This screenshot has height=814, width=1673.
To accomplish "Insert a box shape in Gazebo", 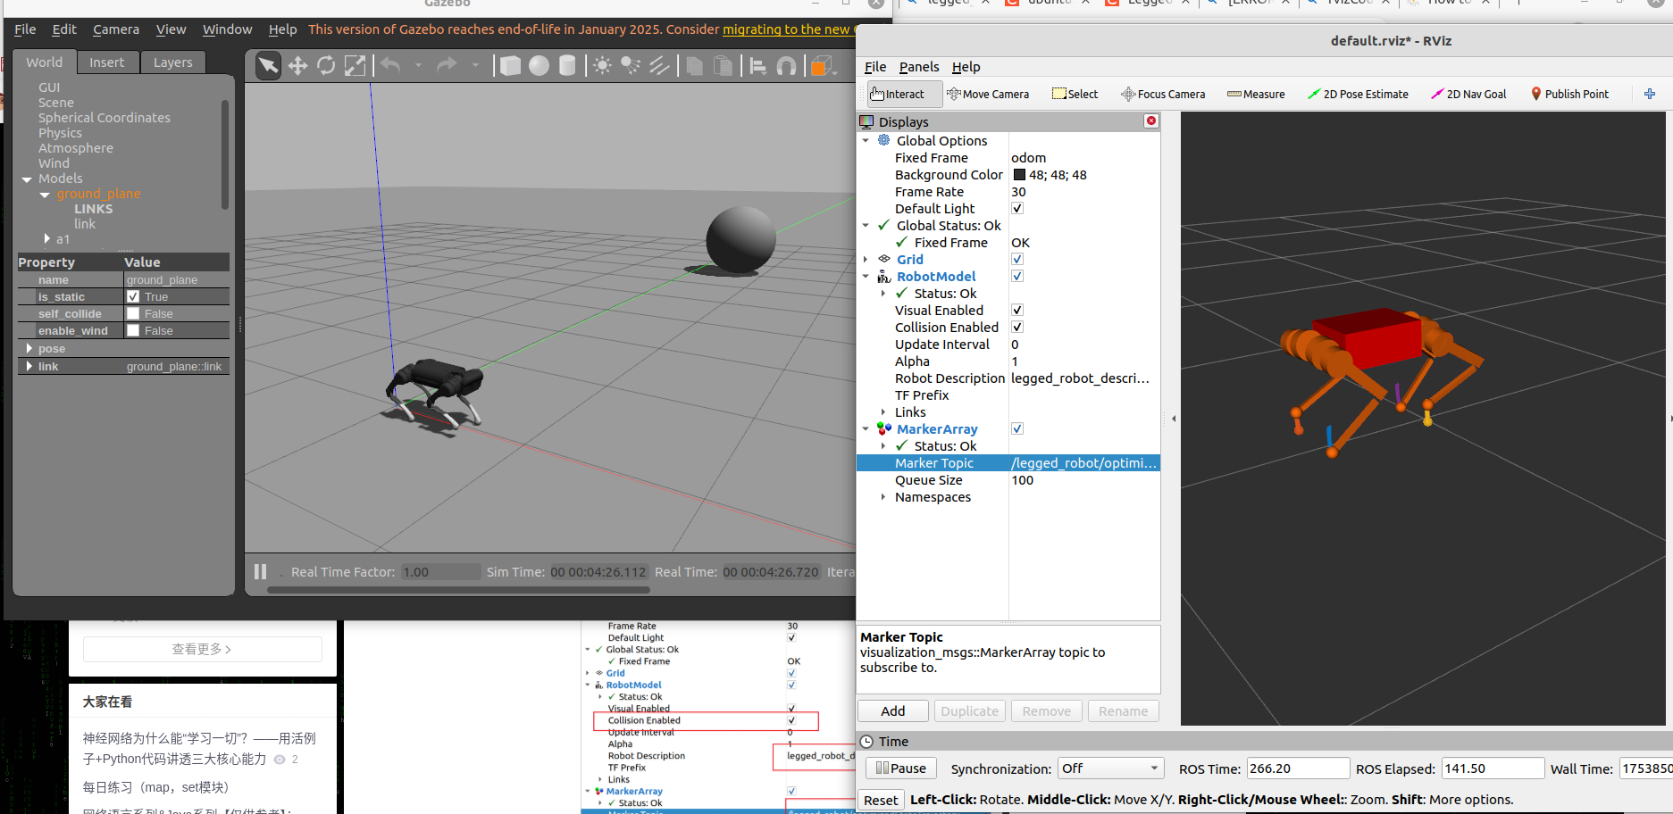I will (x=510, y=65).
